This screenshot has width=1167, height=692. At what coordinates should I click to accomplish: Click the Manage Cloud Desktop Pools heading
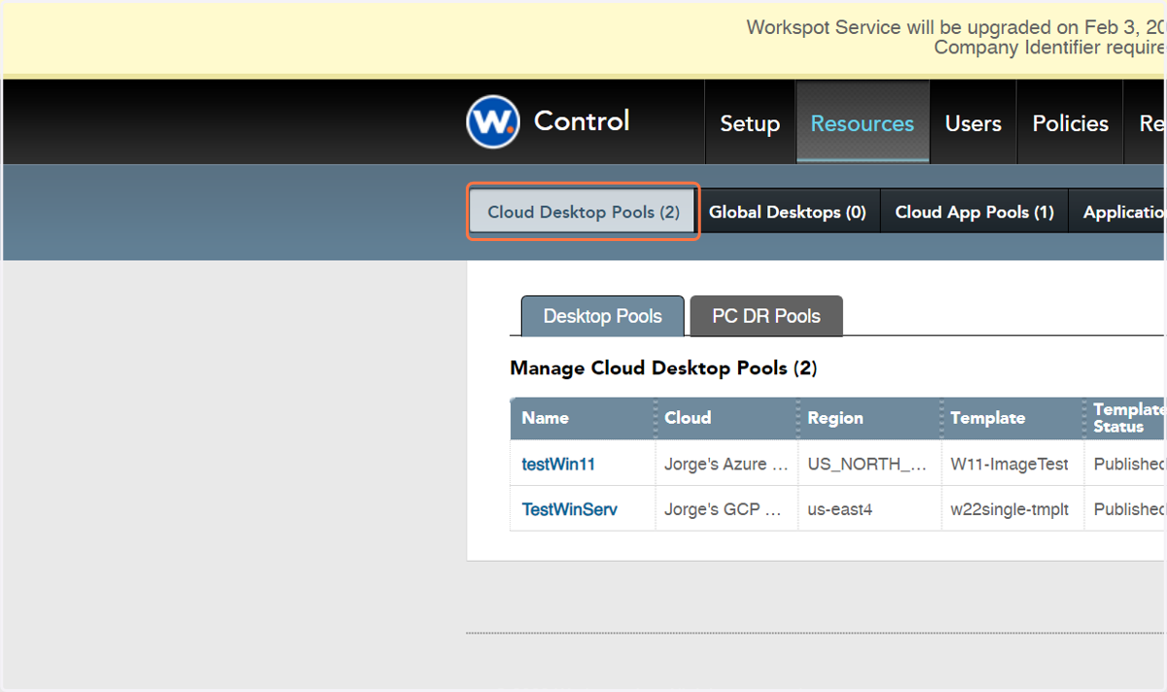[x=663, y=368]
